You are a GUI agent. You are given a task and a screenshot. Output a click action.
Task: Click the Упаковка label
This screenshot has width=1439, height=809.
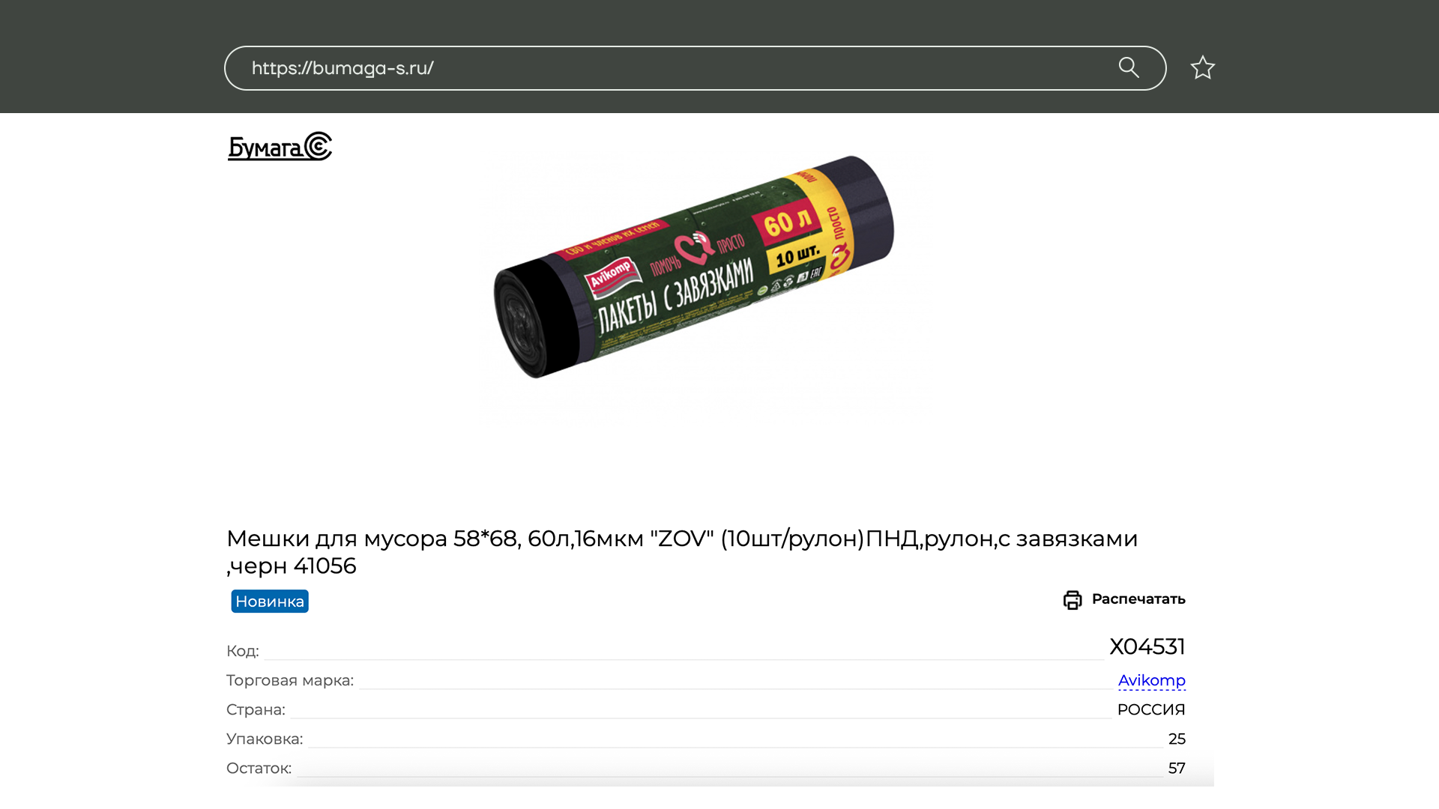tap(265, 739)
